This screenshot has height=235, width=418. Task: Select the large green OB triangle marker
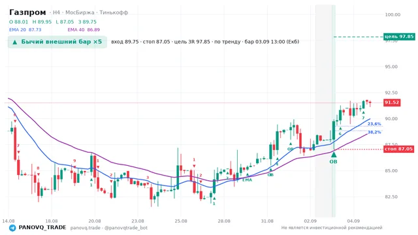[334, 155]
